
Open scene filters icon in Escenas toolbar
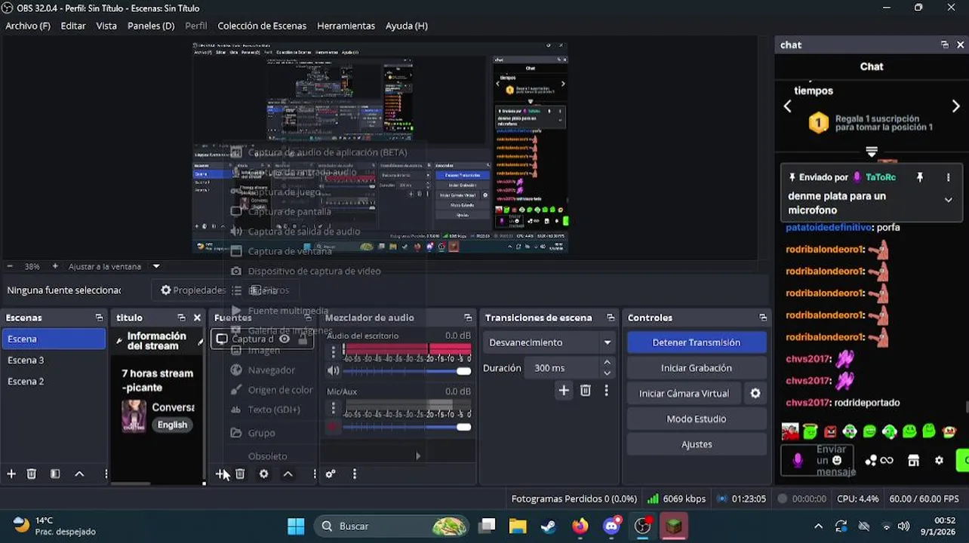click(55, 474)
